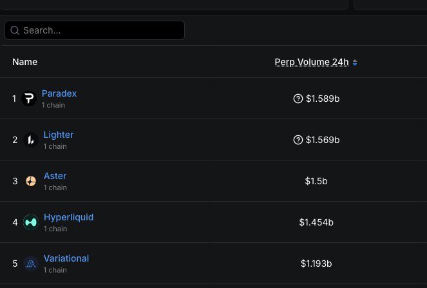
Task: Click the Name column header
Action: point(24,62)
